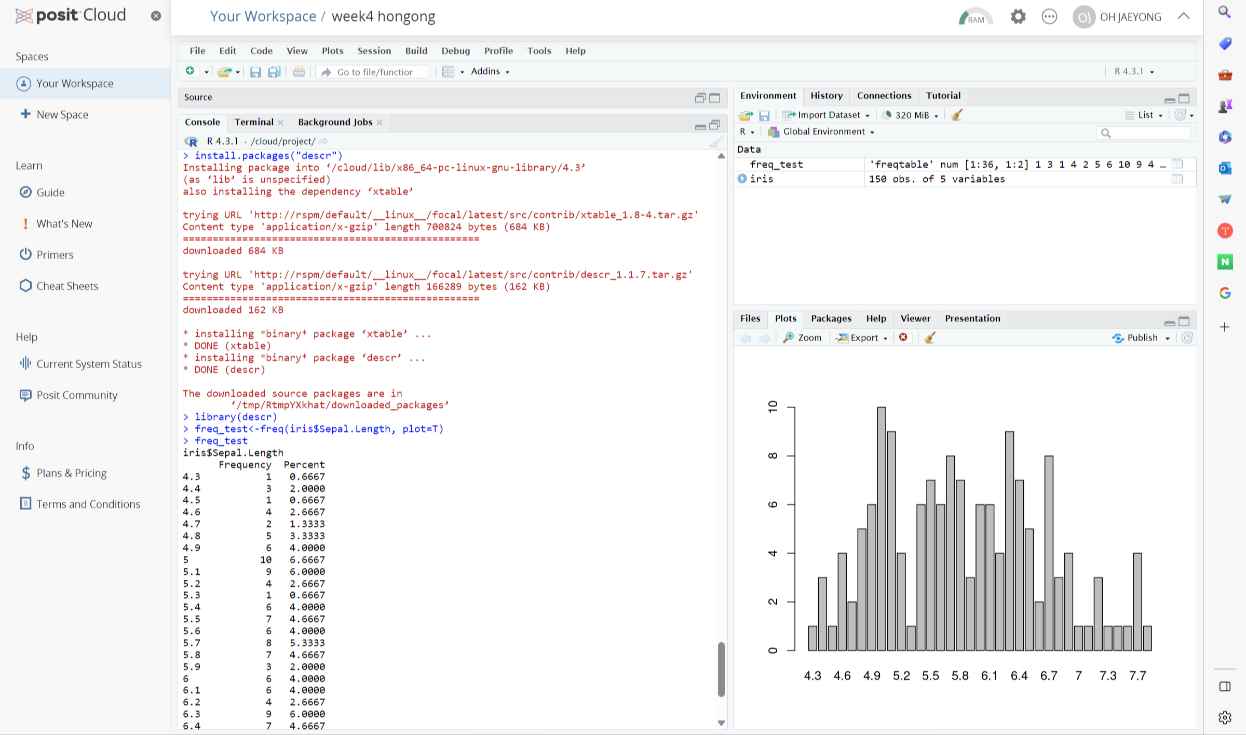Click the new file icon in toolbar
1246x735 pixels.
(191, 71)
